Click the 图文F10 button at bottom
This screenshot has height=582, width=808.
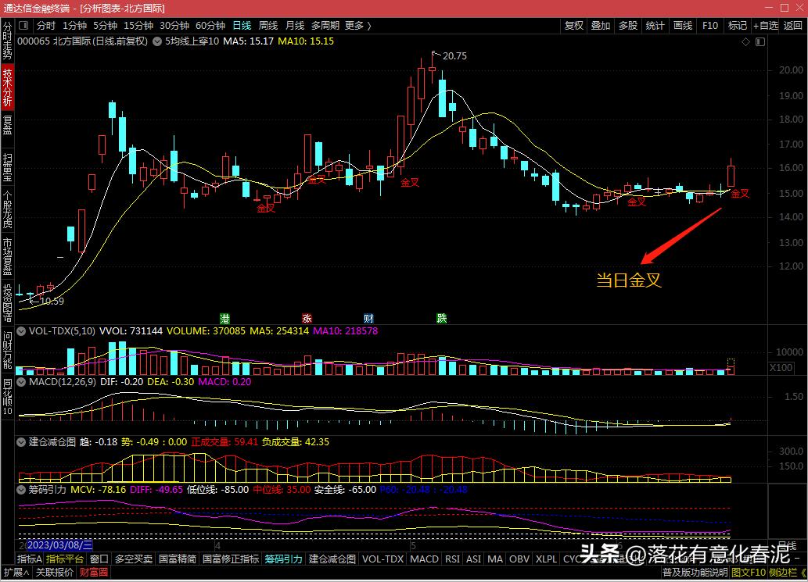(x=748, y=573)
